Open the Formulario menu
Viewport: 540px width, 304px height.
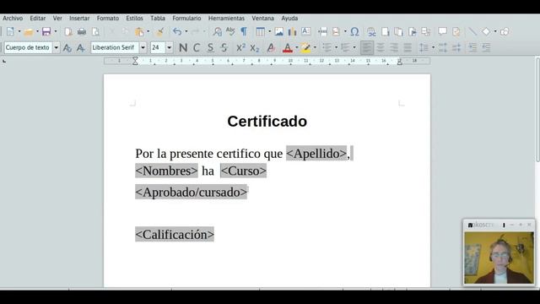[186, 19]
